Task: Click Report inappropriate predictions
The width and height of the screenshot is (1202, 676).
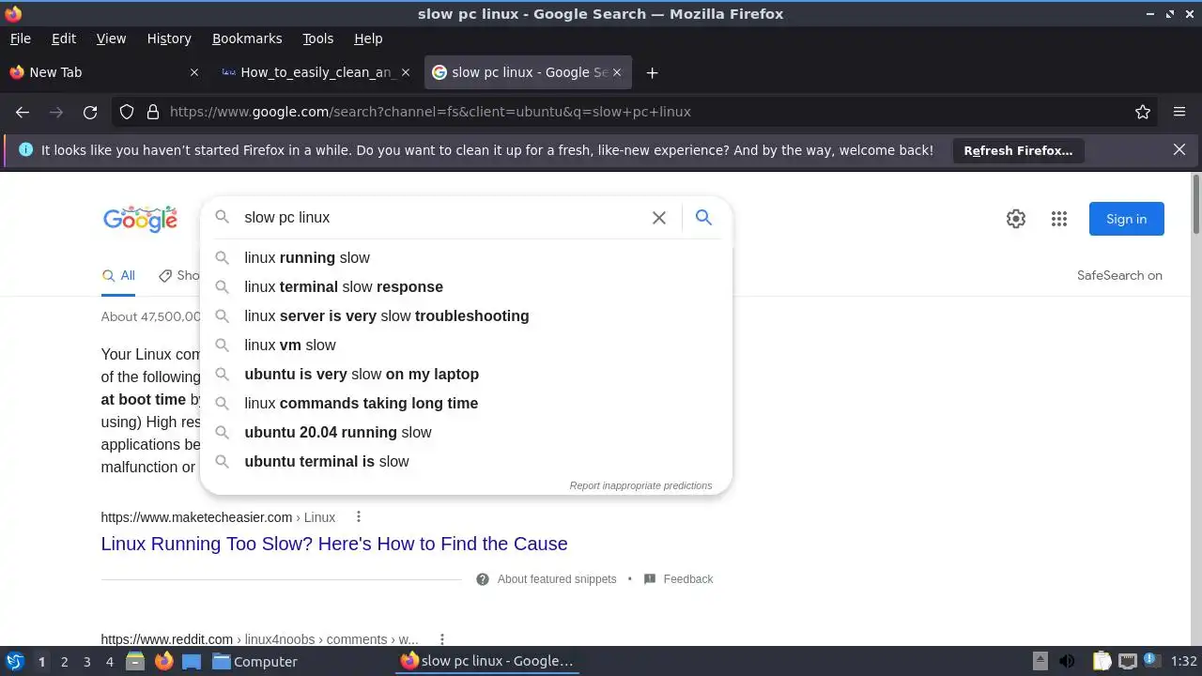Action: point(640,485)
